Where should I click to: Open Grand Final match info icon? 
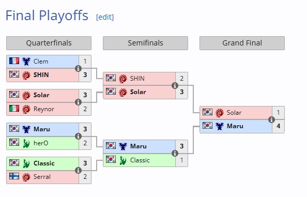tap(271, 119)
